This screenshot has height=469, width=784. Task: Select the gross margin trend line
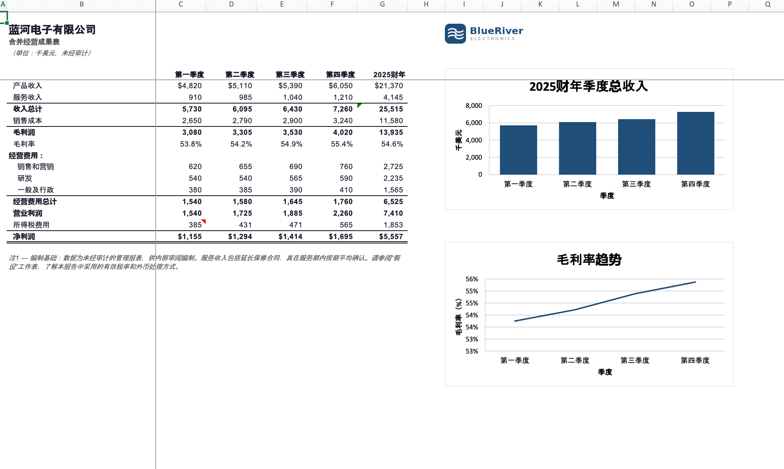click(x=605, y=302)
